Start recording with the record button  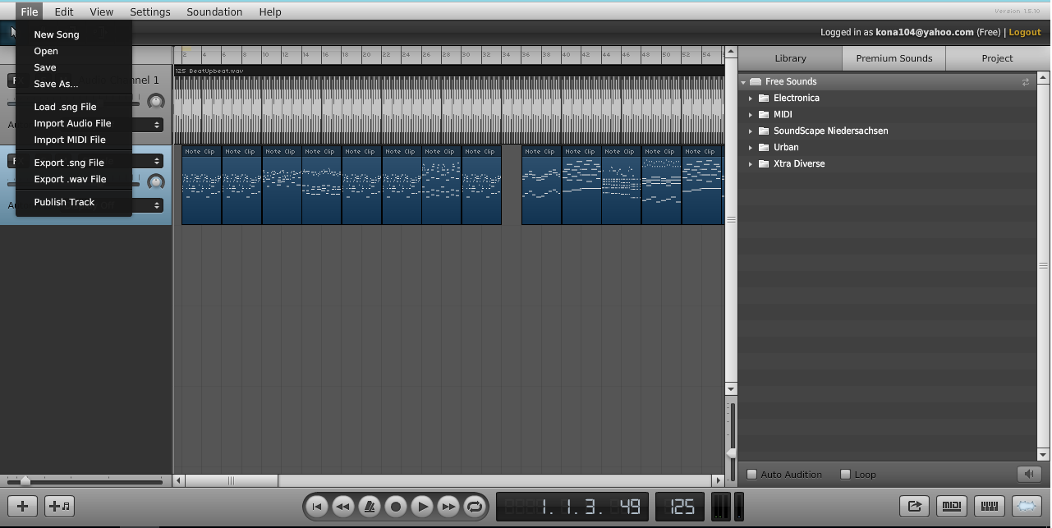point(395,507)
